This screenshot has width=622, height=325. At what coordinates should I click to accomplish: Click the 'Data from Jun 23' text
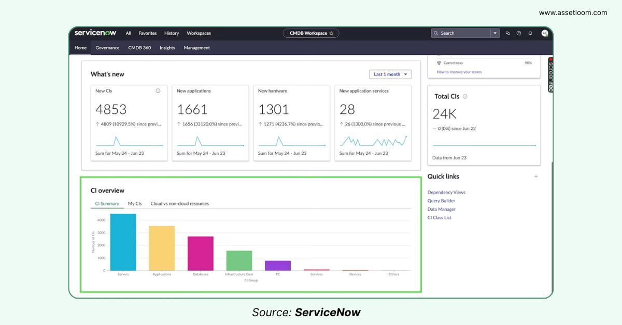tap(449, 158)
